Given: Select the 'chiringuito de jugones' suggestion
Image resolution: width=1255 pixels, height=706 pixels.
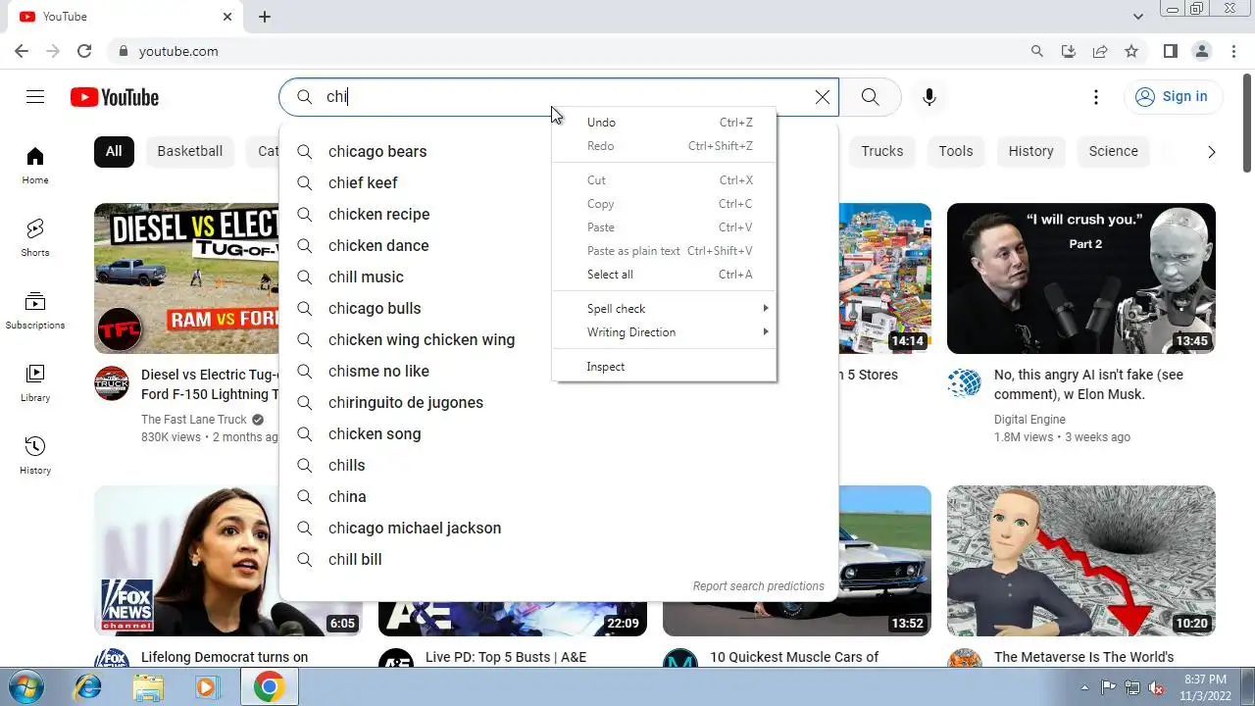Looking at the screenshot, I should (x=559, y=402).
